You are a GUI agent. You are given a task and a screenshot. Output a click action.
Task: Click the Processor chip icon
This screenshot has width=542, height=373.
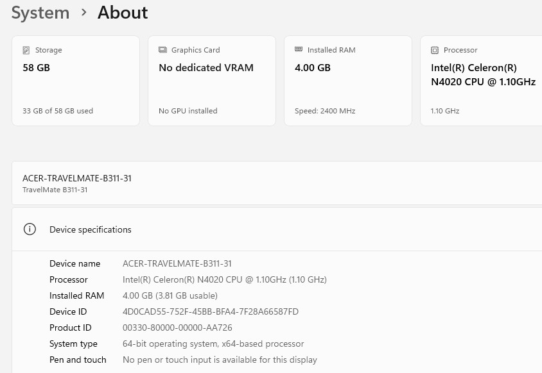click(x=435, y=50)
